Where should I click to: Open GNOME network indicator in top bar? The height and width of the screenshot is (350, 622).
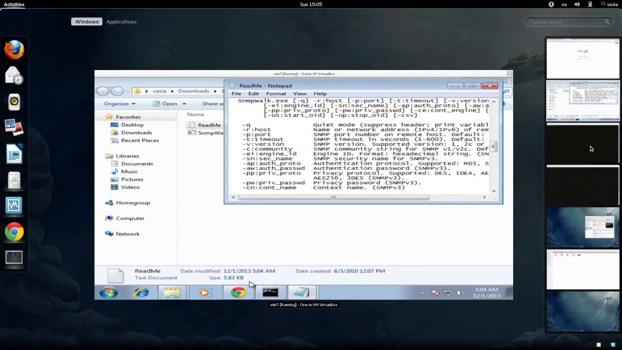pyautogui.click(x=590, y=4)
